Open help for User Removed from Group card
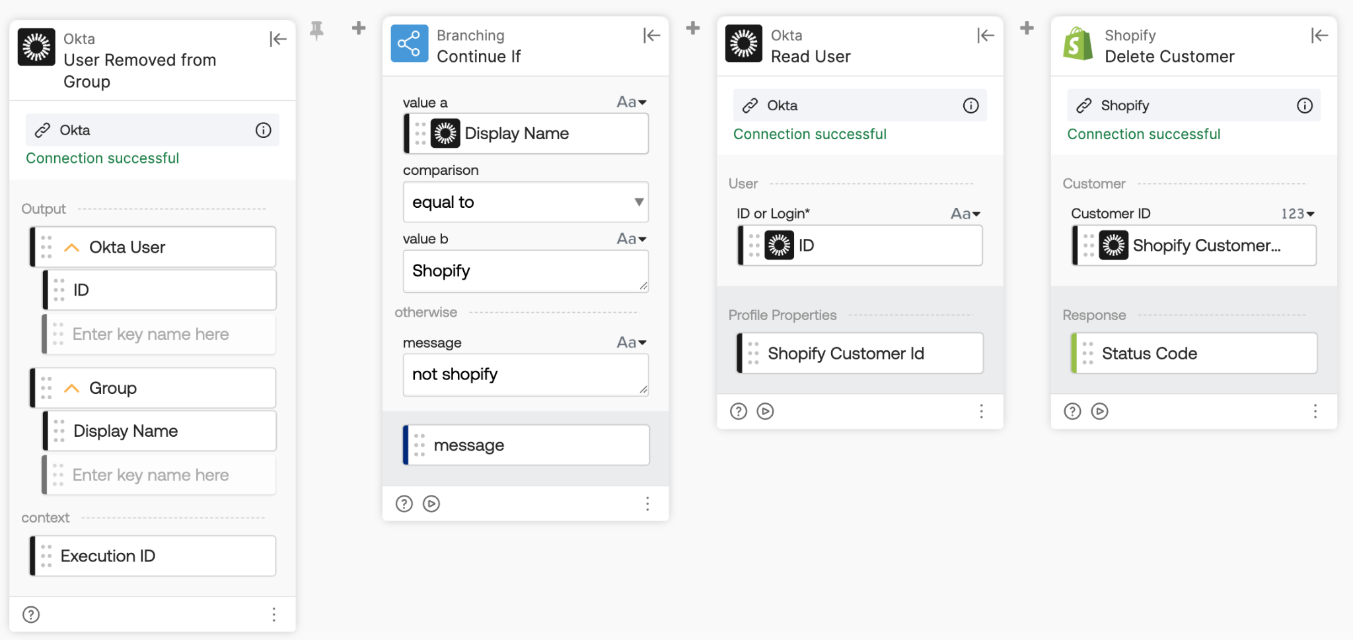Image resolution: width=1353 pixels, height=640 pixels. click(x=31, y=614)
